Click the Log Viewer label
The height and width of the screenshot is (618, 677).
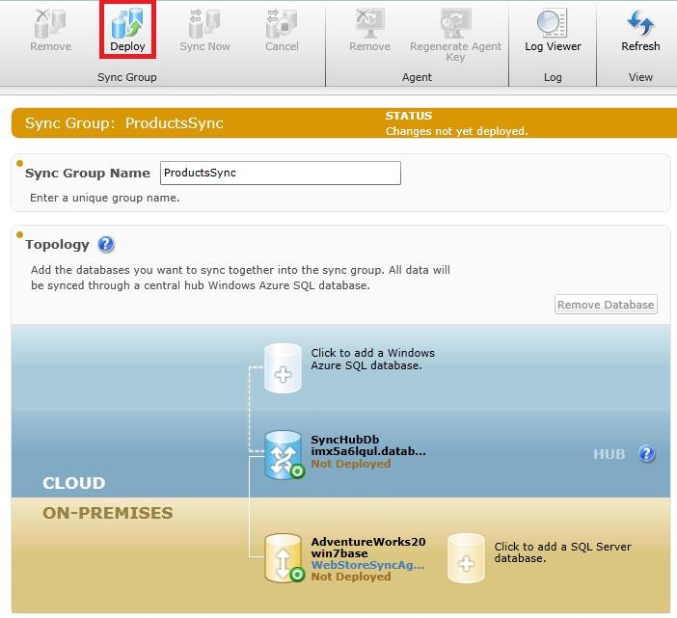click(x=553, y=46)
